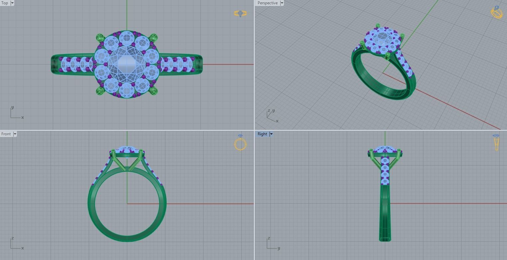The height and width of the screenshot is (260, 507).
Task: Click the ring orientation icon in Top viewport
Action: point(240,14)
